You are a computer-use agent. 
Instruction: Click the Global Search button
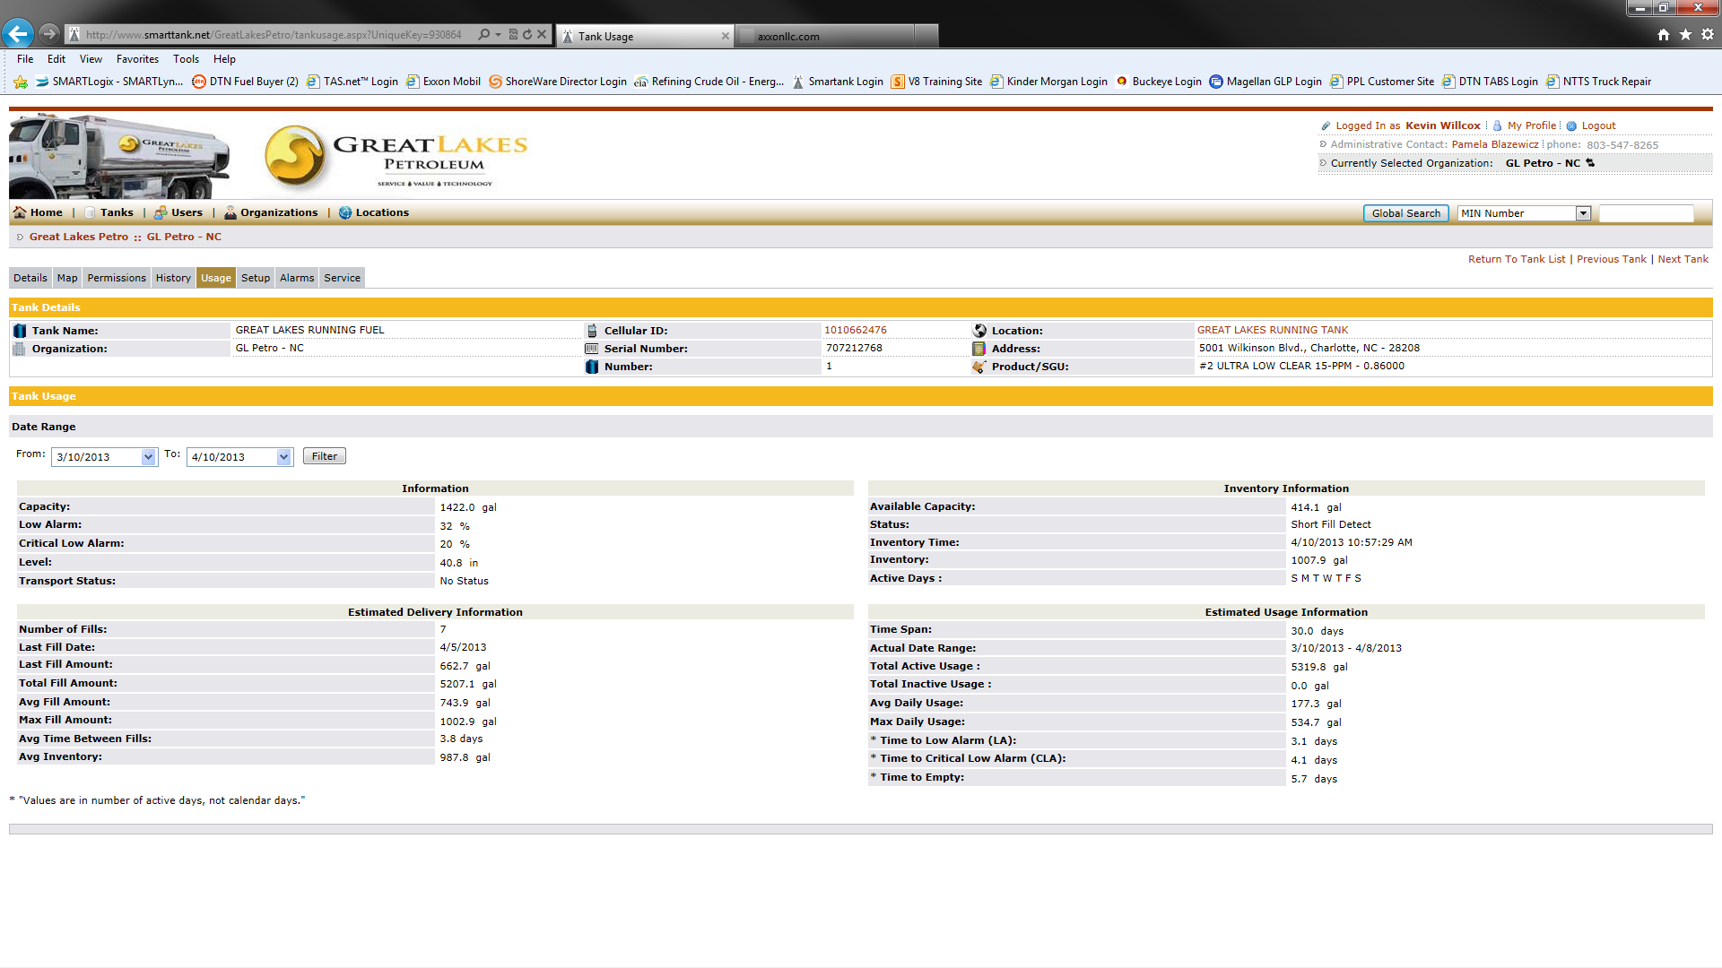[1405, 213]
